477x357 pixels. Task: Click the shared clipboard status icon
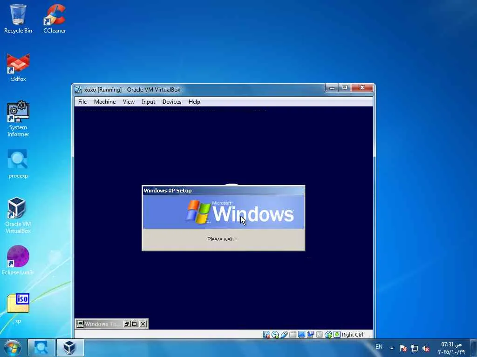(310, 335)
